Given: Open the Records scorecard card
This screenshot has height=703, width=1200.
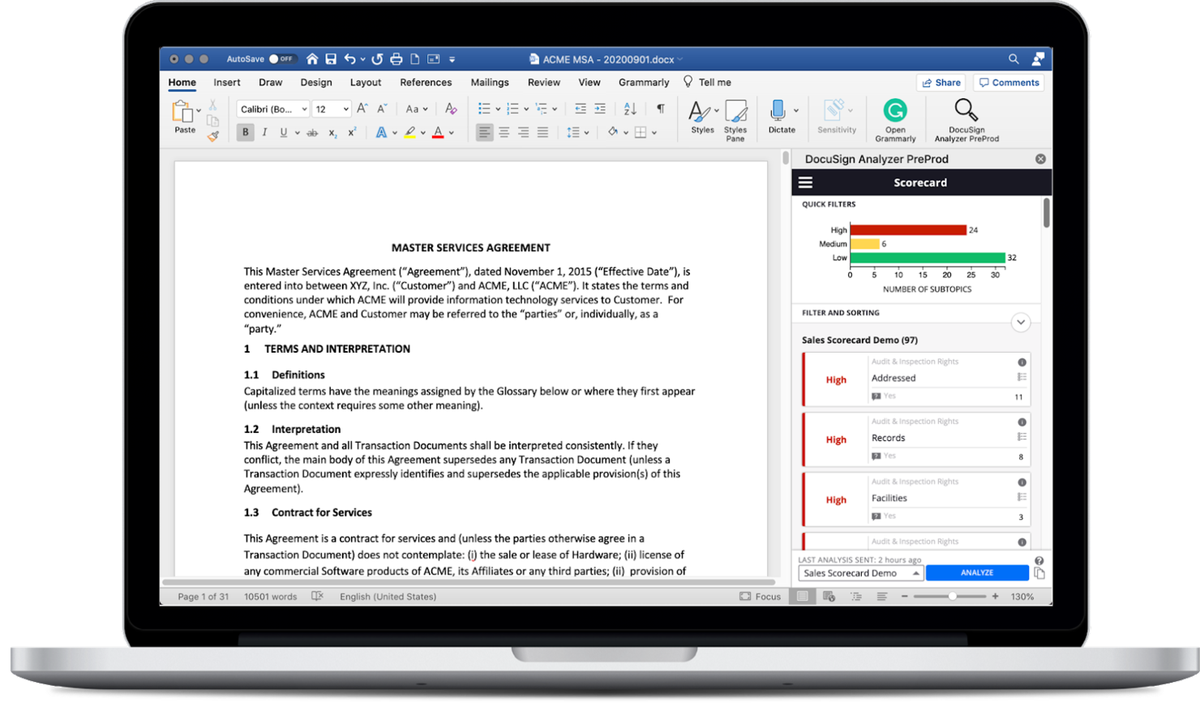Looking at the screenshot, I should (x=916, y=439).
